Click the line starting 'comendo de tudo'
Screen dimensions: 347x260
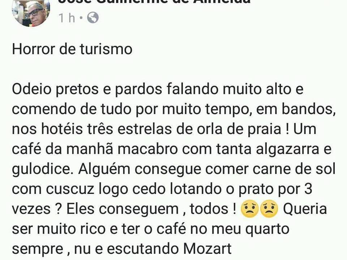pyautogui.click(x=174, y=109)
